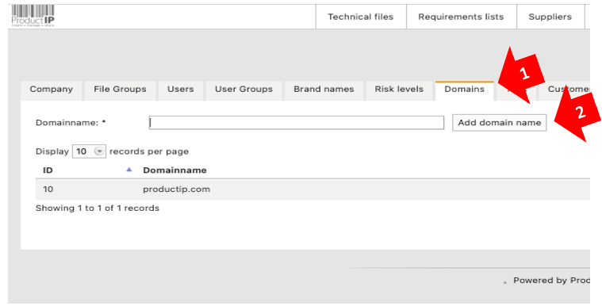
Task: Open the Technical files menu
Action: coord(361,17)
